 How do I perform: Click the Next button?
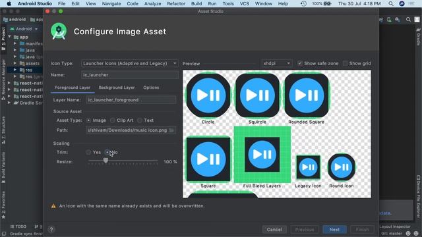334,230
